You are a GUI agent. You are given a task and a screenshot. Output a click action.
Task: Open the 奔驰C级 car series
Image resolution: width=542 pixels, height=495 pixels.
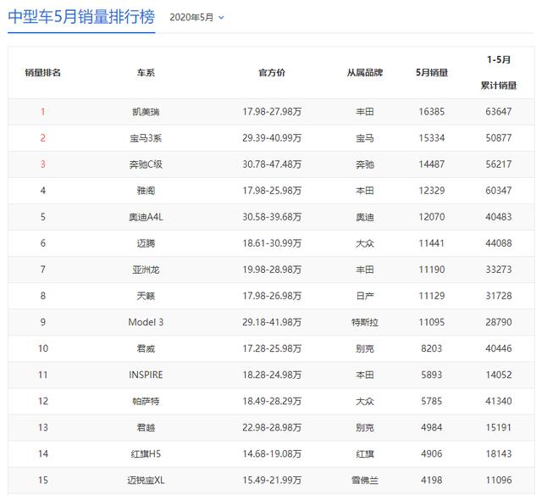click(146, 164)
